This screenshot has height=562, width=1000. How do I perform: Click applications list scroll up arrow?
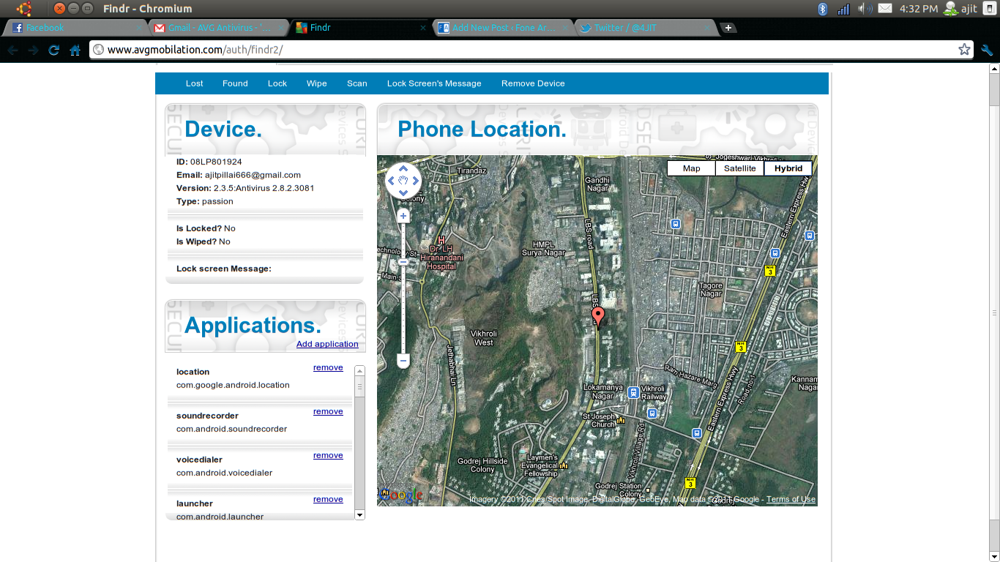click(359, 370)
